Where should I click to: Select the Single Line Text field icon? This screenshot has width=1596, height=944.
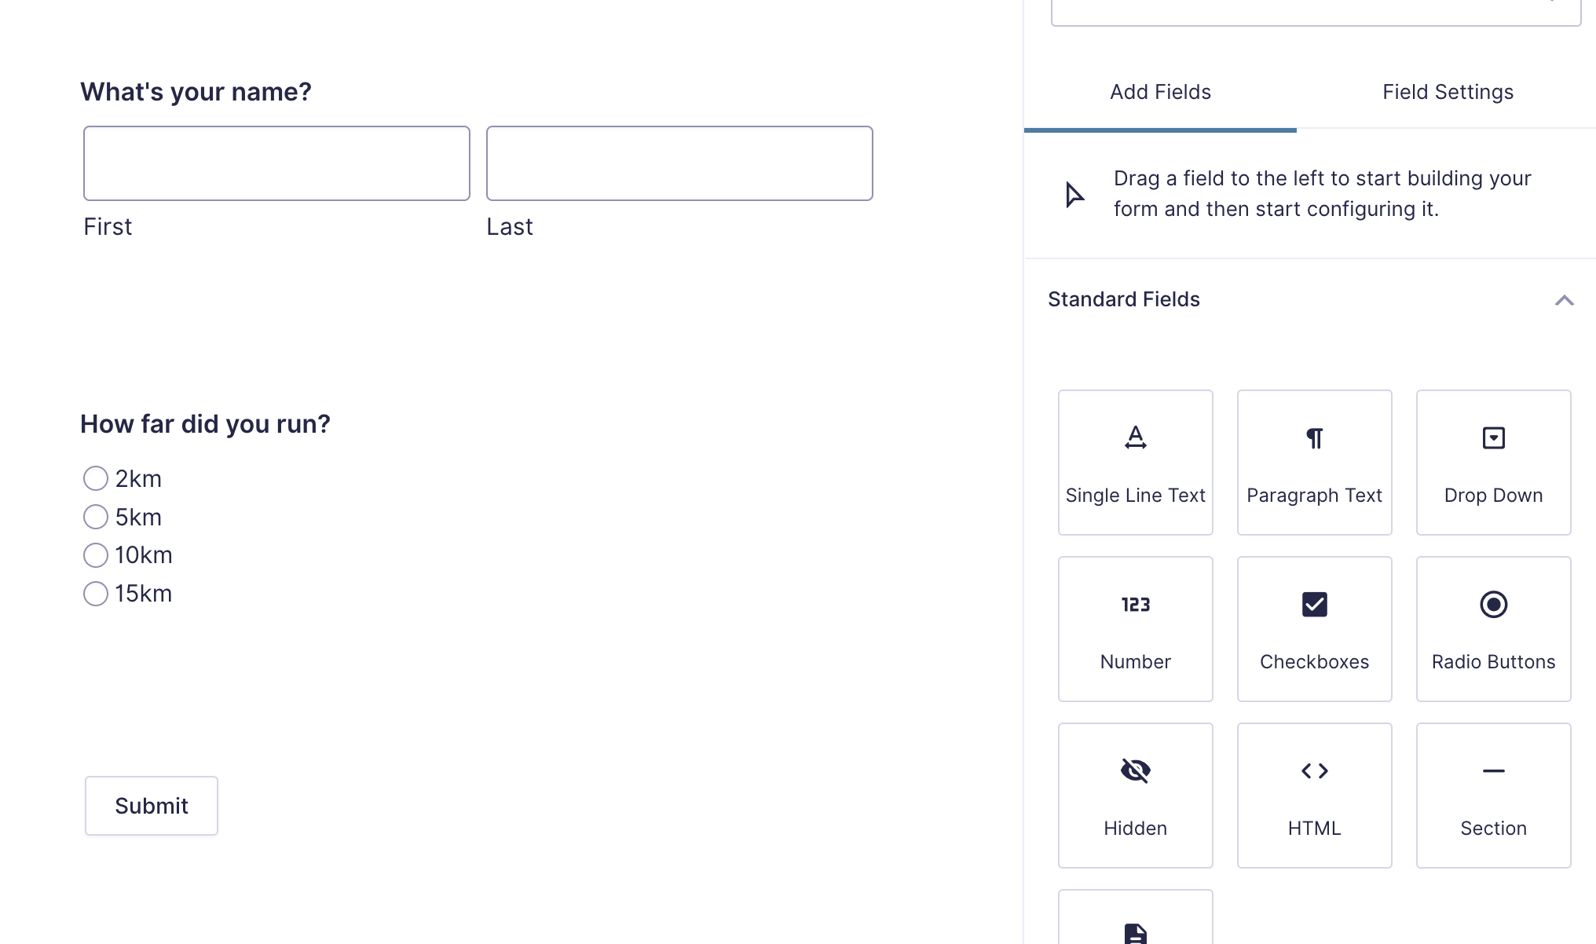tap(1135, 462)
